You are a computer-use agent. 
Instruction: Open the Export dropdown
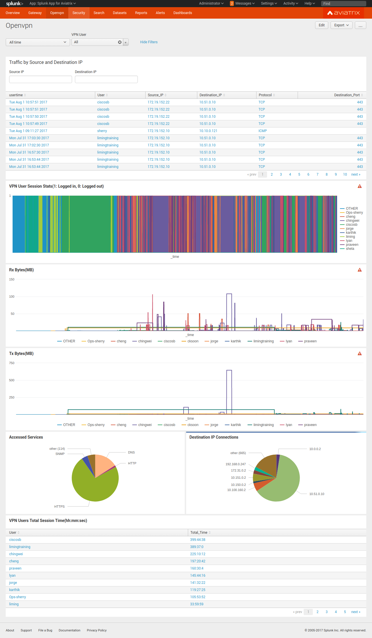coord(341,25)
